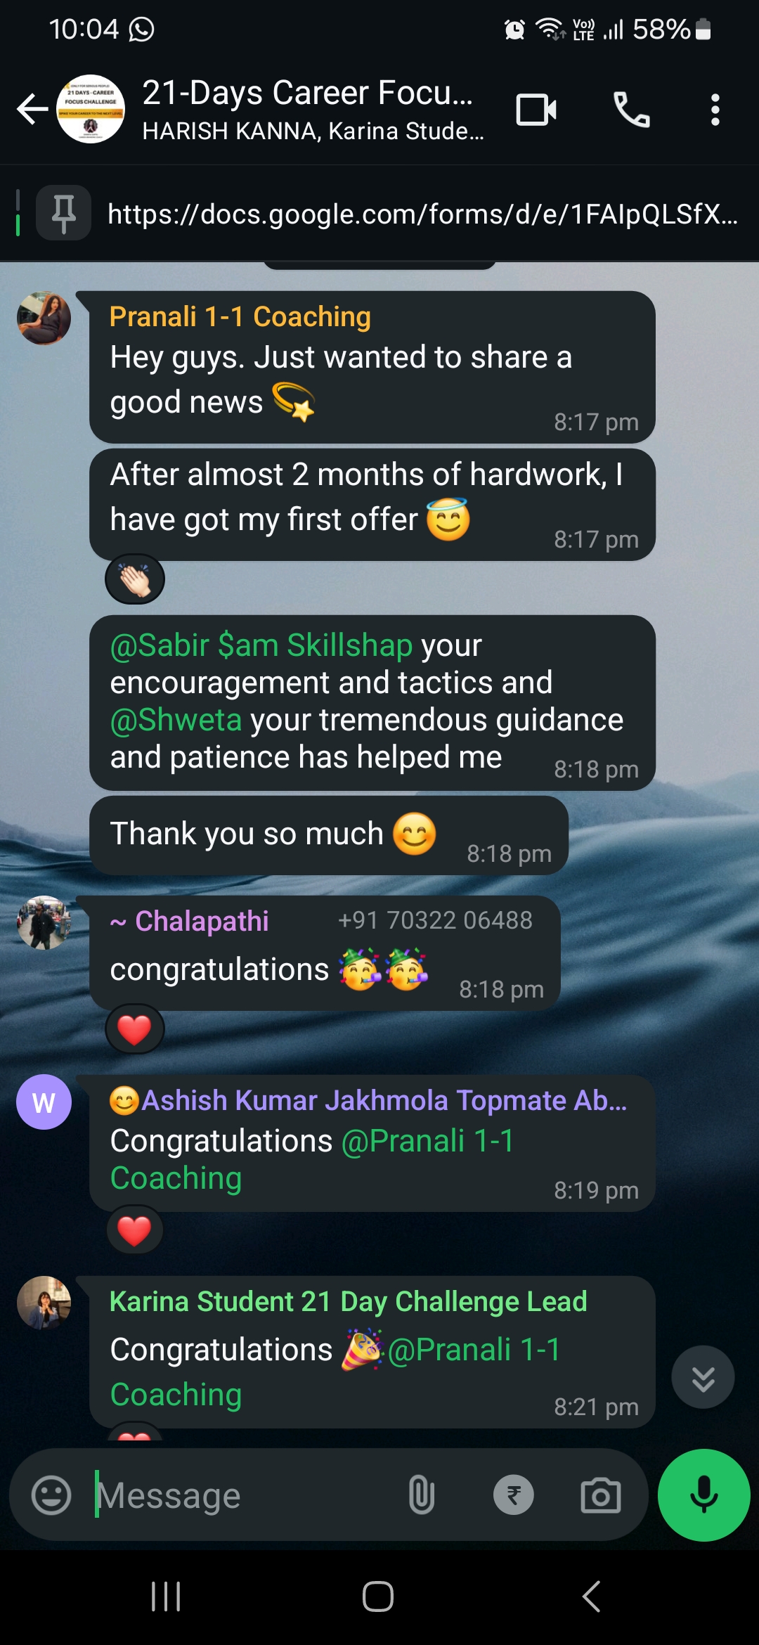Tap the clapping hands reaction under the first offer message
Screen dimensions: 759x1645
[x=135, y=580]
